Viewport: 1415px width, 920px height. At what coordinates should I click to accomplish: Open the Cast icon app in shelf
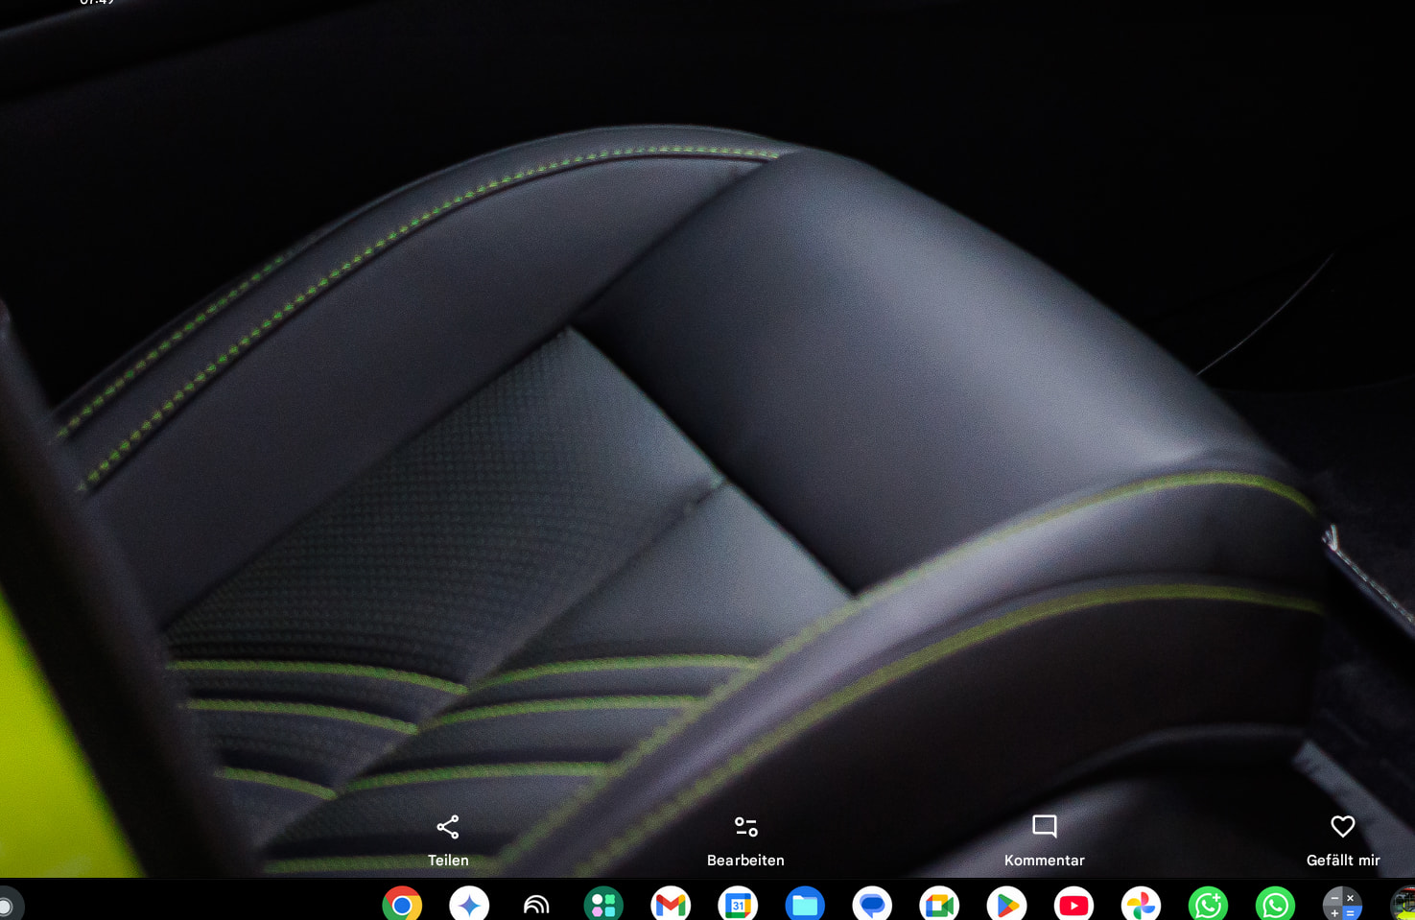(x=536, y=905)
